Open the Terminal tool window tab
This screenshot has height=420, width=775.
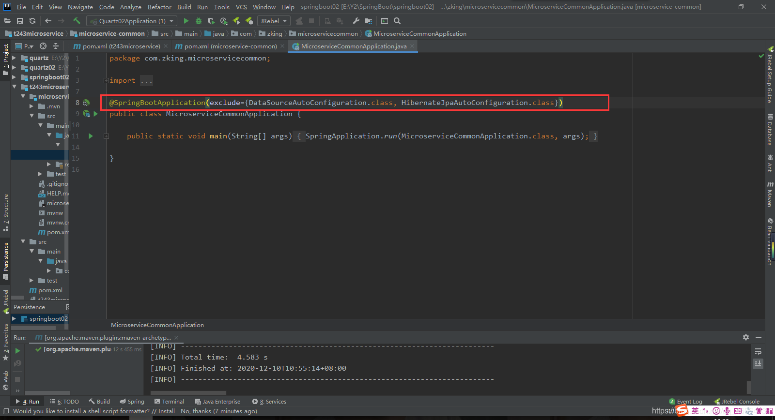pyautogui.click(x=169, y=402)
